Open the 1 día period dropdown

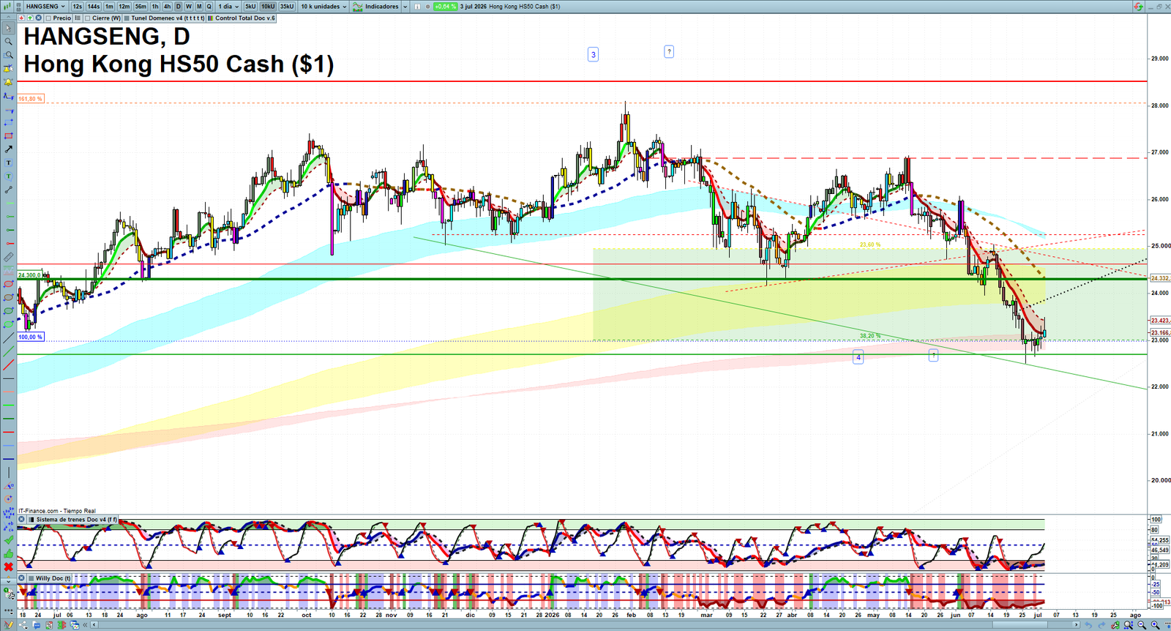point(228,7)
